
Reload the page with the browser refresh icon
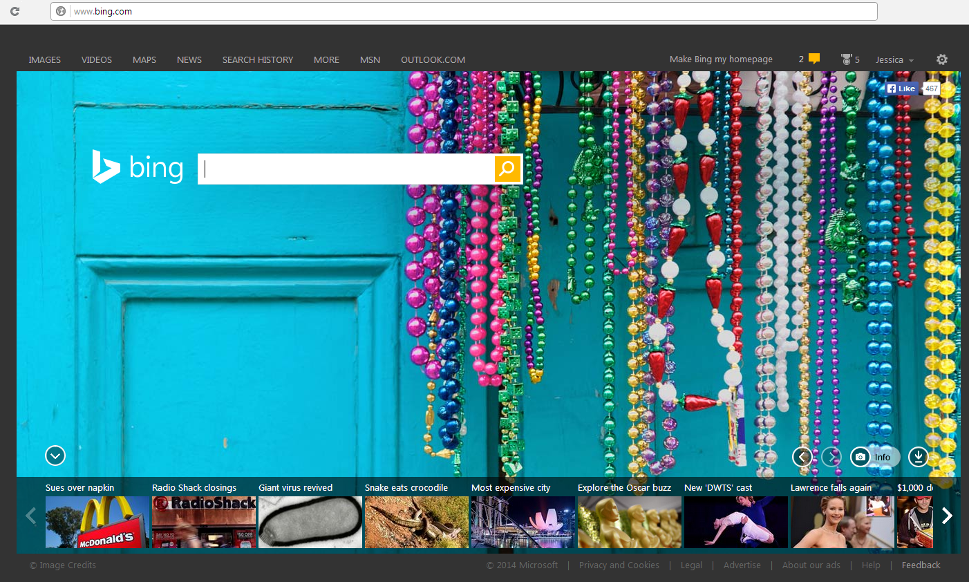[x=15, y=11]
